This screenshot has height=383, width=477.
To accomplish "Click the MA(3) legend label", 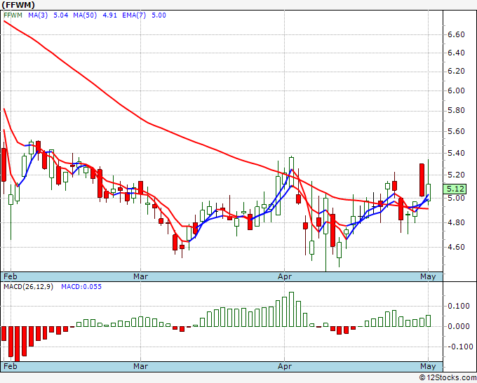I will 38,15.
